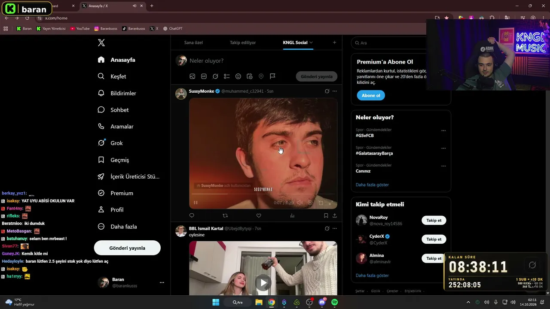Expand KNGL Social tab dropdown
This screenshot has height=309, width=550.
pos(311,42)
